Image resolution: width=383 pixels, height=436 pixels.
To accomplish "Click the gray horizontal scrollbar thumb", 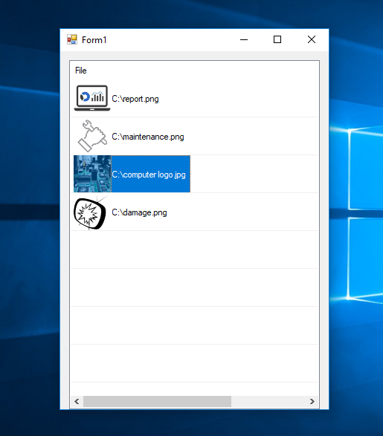I will [x=157, y=401].
